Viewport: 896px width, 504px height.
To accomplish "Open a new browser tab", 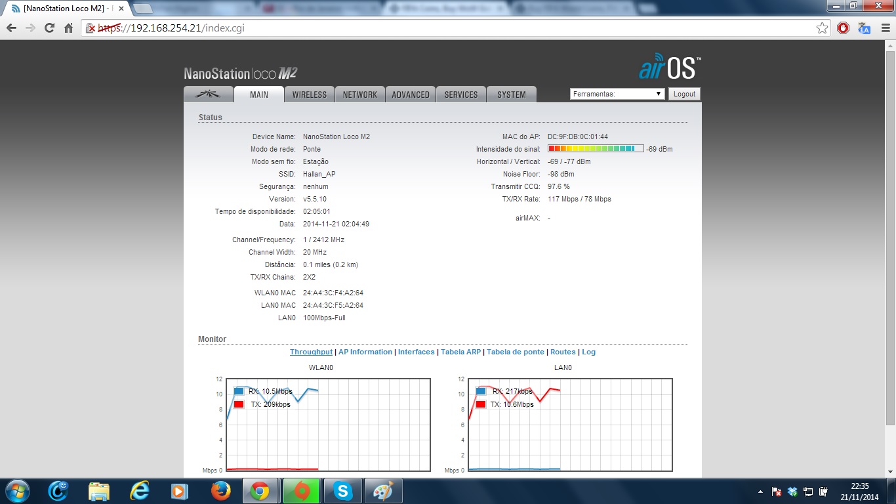I will (142, 9).
